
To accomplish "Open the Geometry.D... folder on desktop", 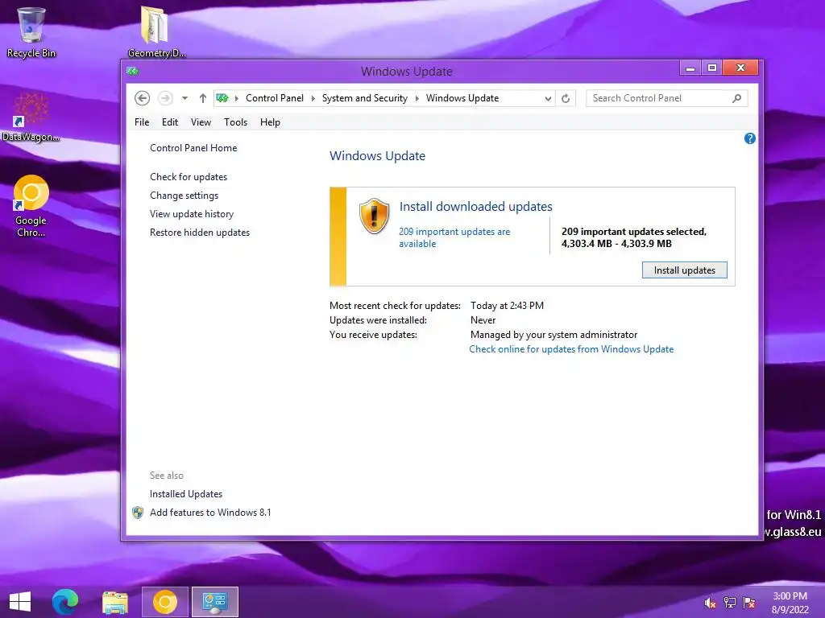I will pyautogui.click(x=156, y=31).
